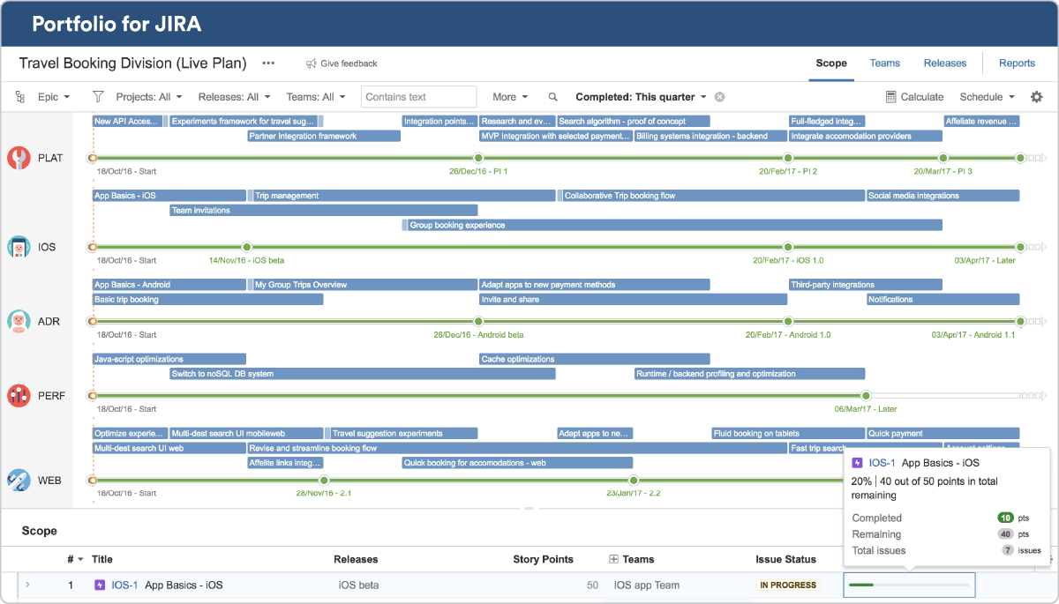Viewport: 1059px width, 604px height.
Task: Open the plan settings gear
Action: coord(1037,97)
